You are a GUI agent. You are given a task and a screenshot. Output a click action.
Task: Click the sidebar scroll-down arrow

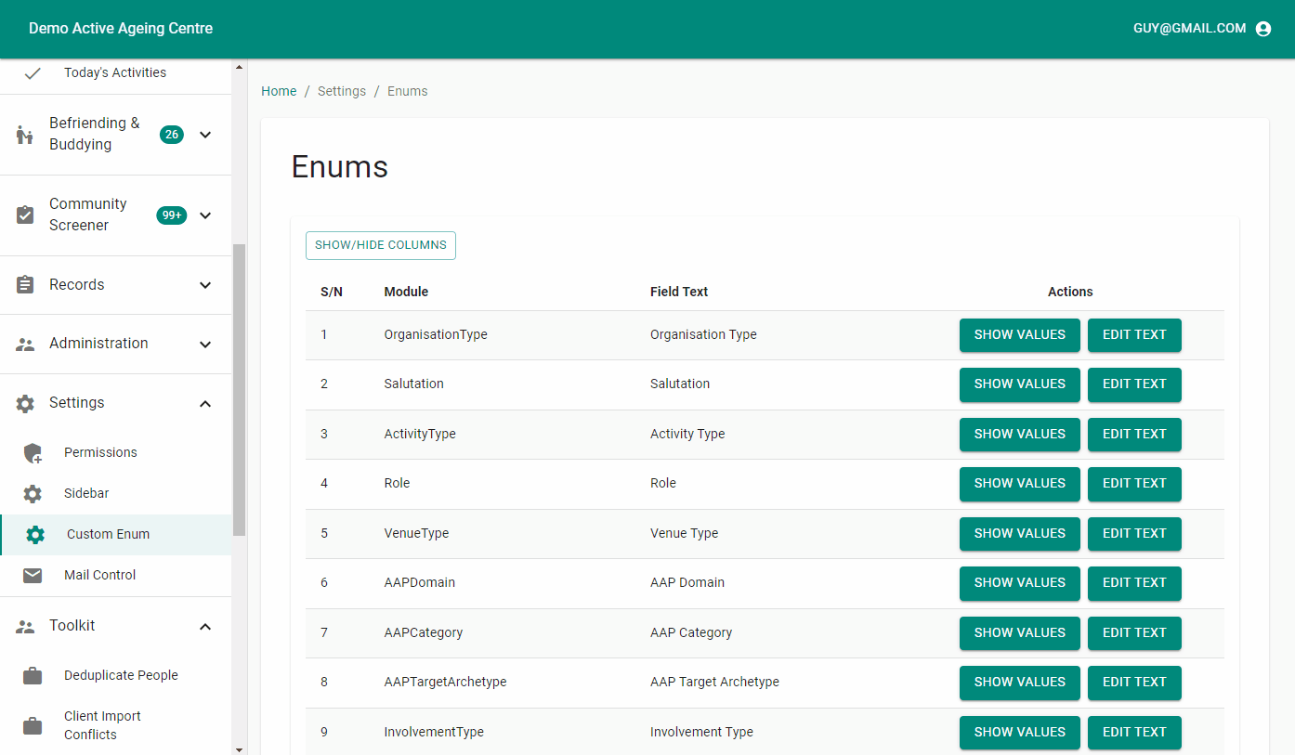pos(239,748)
